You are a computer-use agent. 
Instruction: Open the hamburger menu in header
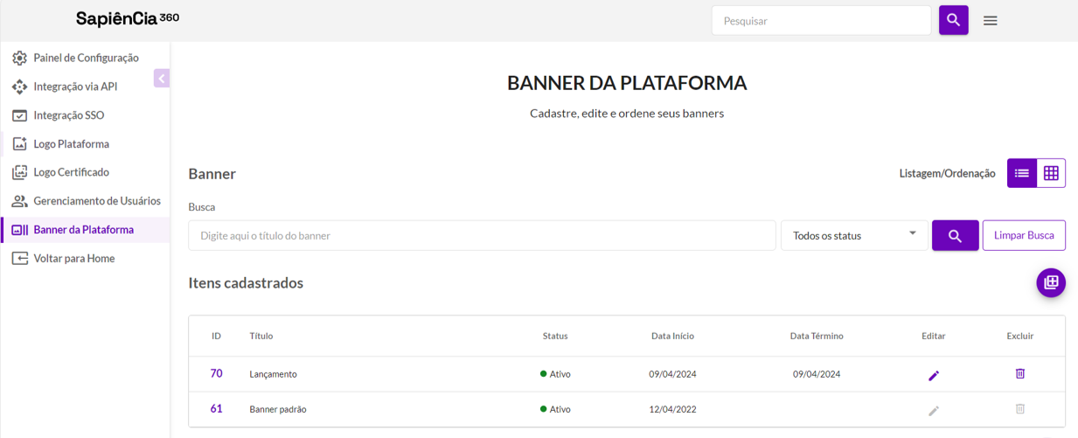pos(991,20)
